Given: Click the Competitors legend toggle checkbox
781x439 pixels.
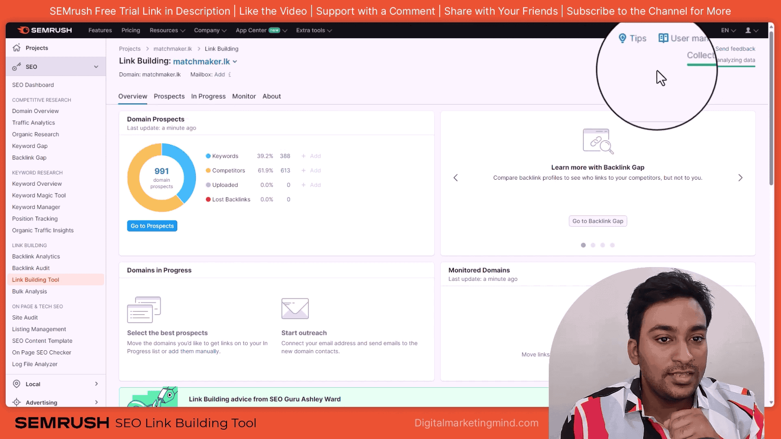Looking at the screenshot, I should (208, 170).
